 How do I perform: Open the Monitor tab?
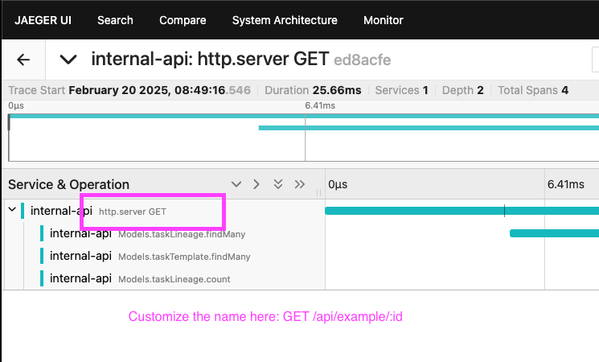[384, 20]
